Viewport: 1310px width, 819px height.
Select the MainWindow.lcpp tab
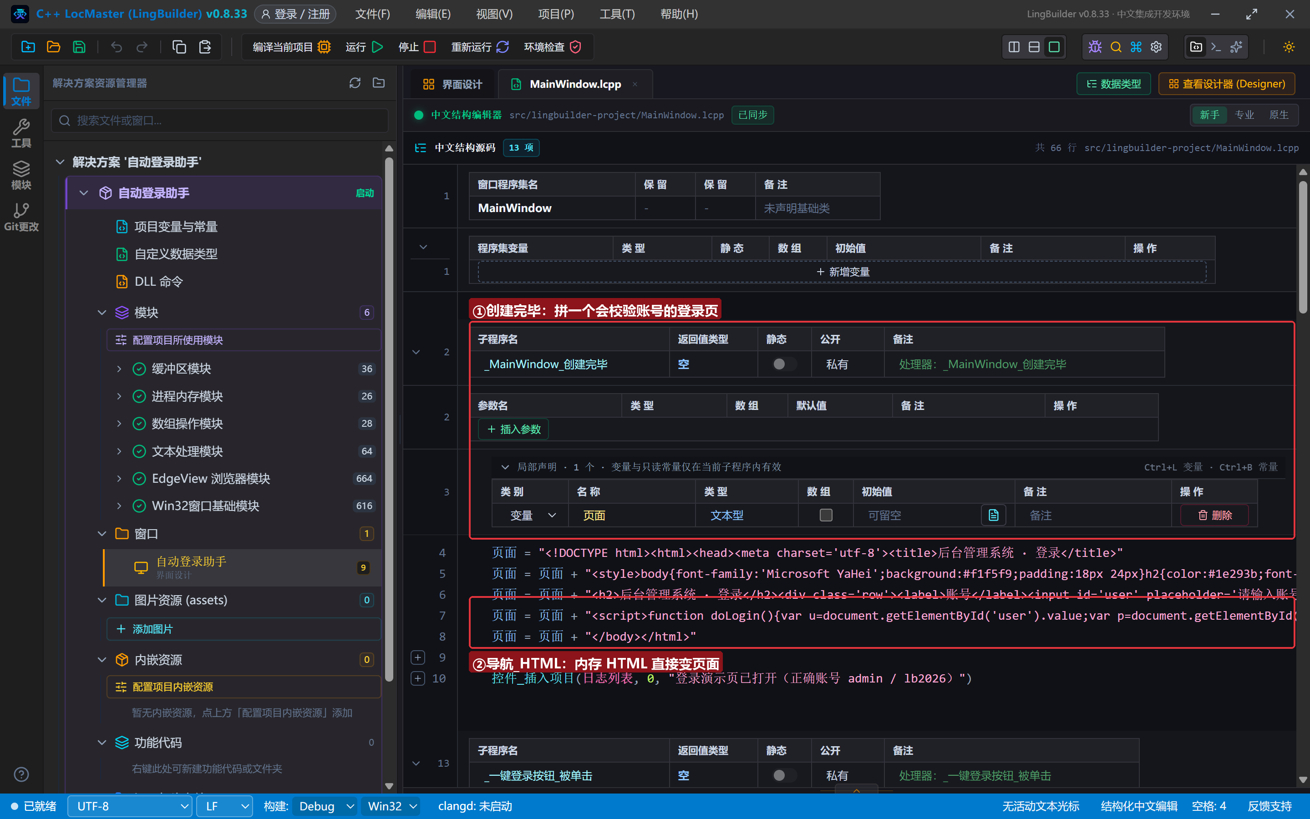575,84
